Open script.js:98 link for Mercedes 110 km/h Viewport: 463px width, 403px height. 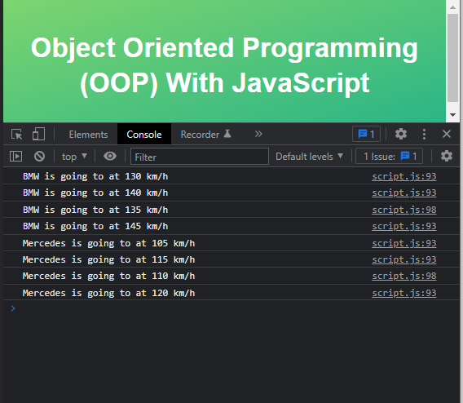tap(404, 276)
